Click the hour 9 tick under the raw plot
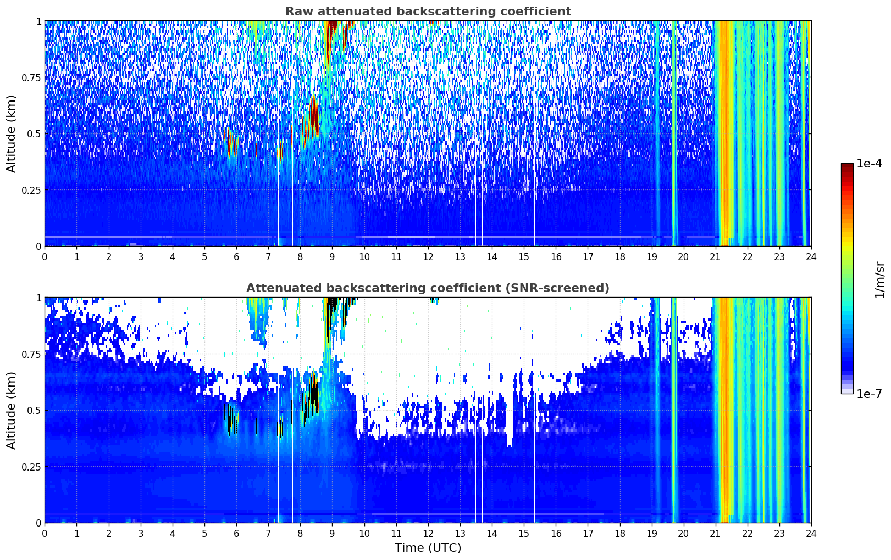The image size is (891, 560). (x=332, y=256)
